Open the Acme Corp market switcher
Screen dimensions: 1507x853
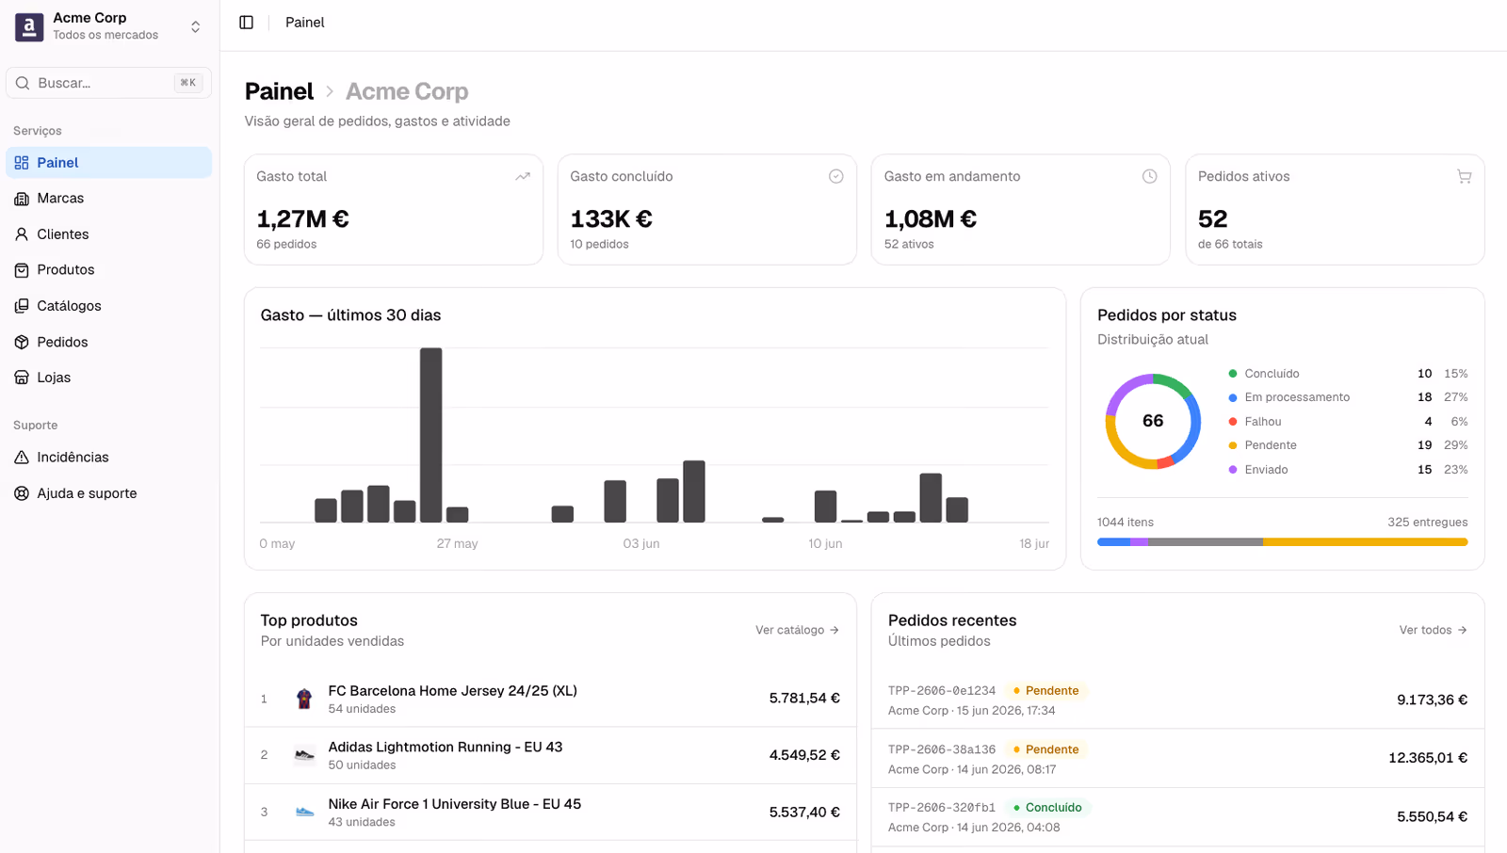tap(109, 26)
